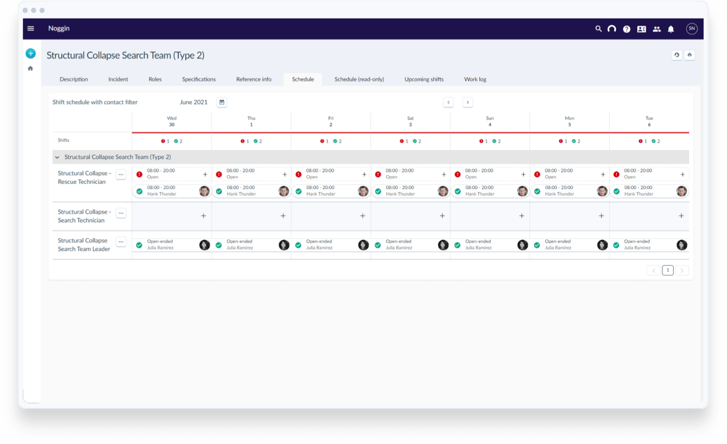
Task: Open the calendar date picker icon
Action: click(x=222, y=102)
